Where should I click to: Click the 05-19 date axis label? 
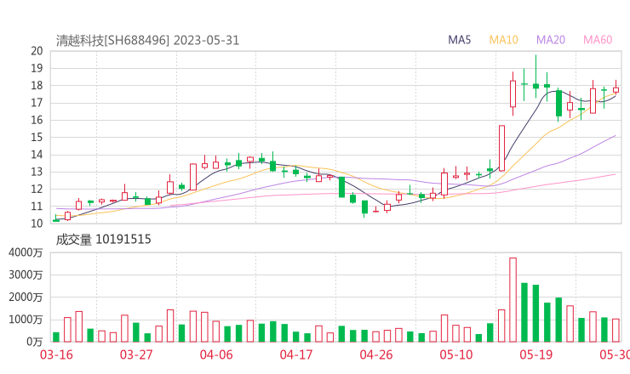pos(536,354)
